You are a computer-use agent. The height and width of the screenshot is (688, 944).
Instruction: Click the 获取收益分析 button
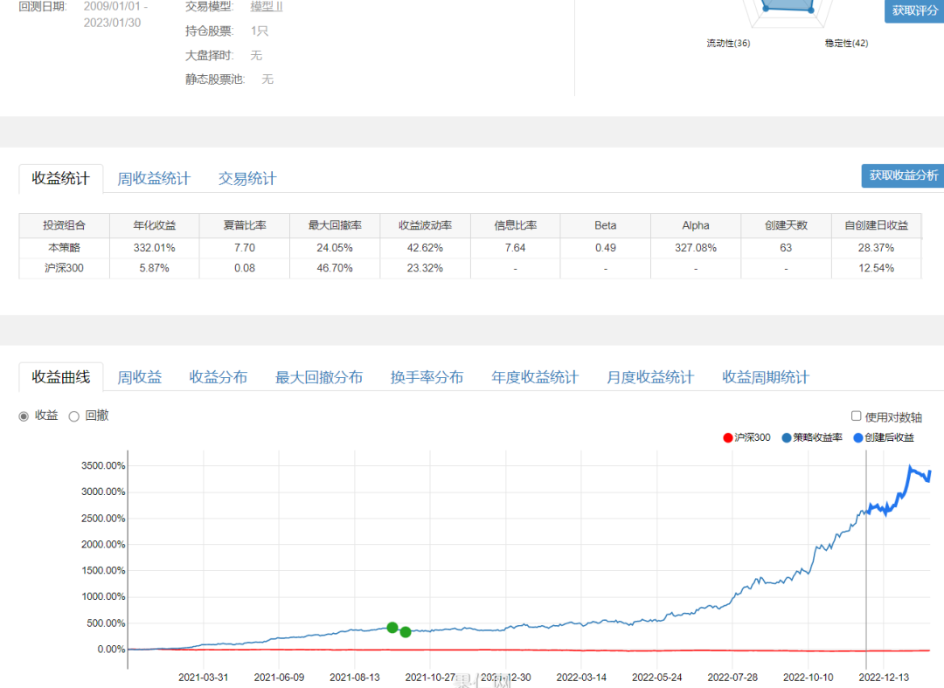pyautogui.click(x=902, y=175)
